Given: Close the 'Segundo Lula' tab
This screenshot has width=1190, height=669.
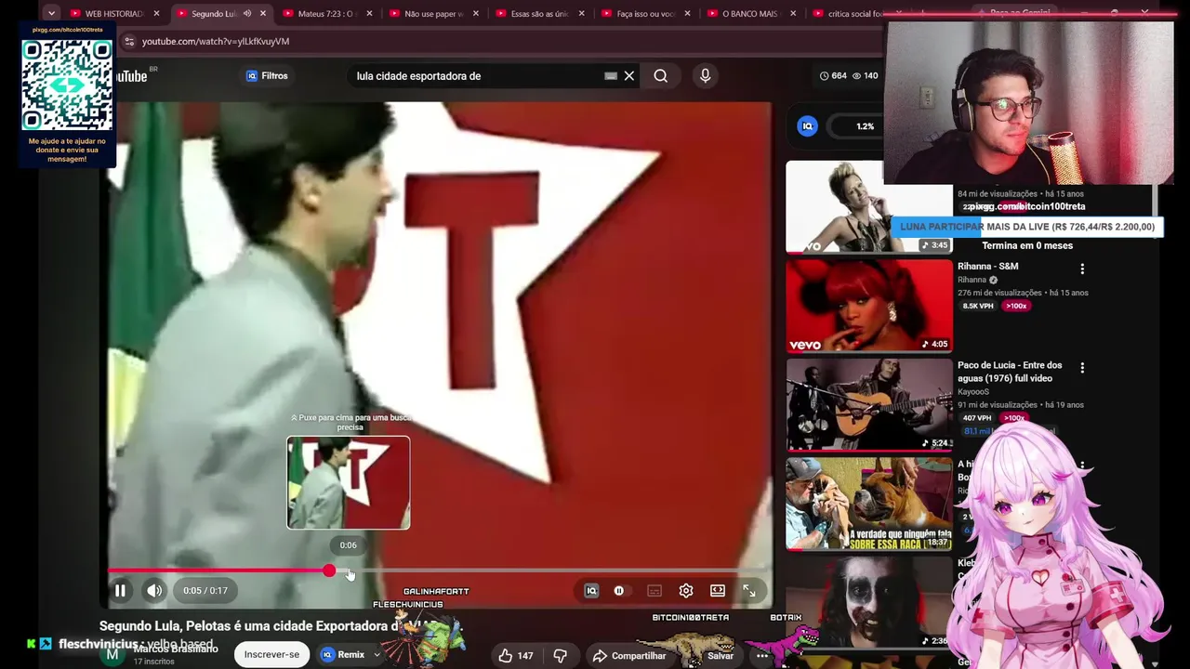Looking at the screenshot, I should click(263, 14).
